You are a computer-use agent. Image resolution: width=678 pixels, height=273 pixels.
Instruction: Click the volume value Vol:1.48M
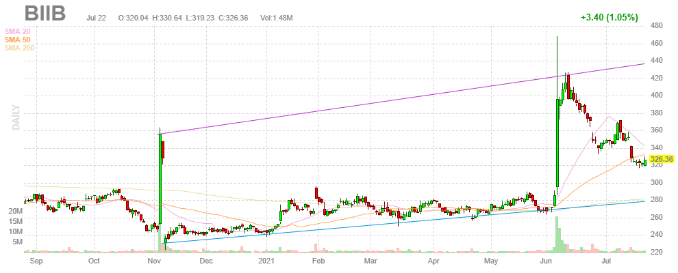tap(277, 18)
